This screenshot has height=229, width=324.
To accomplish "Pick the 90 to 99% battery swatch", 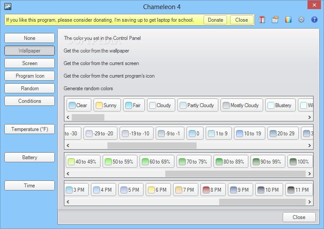I will (268, 162).
